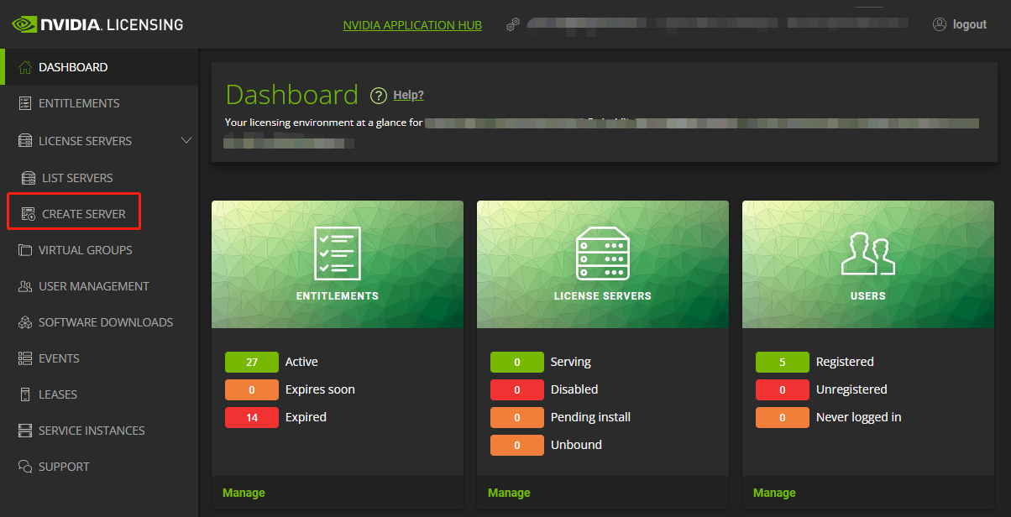Click the Entitlements card header image
Screen dimensions: 1011x517
tap(338, 264)
